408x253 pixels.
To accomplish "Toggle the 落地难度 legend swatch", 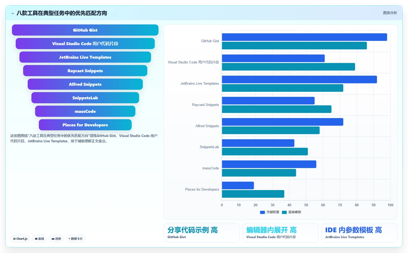I will pos(284,212).
